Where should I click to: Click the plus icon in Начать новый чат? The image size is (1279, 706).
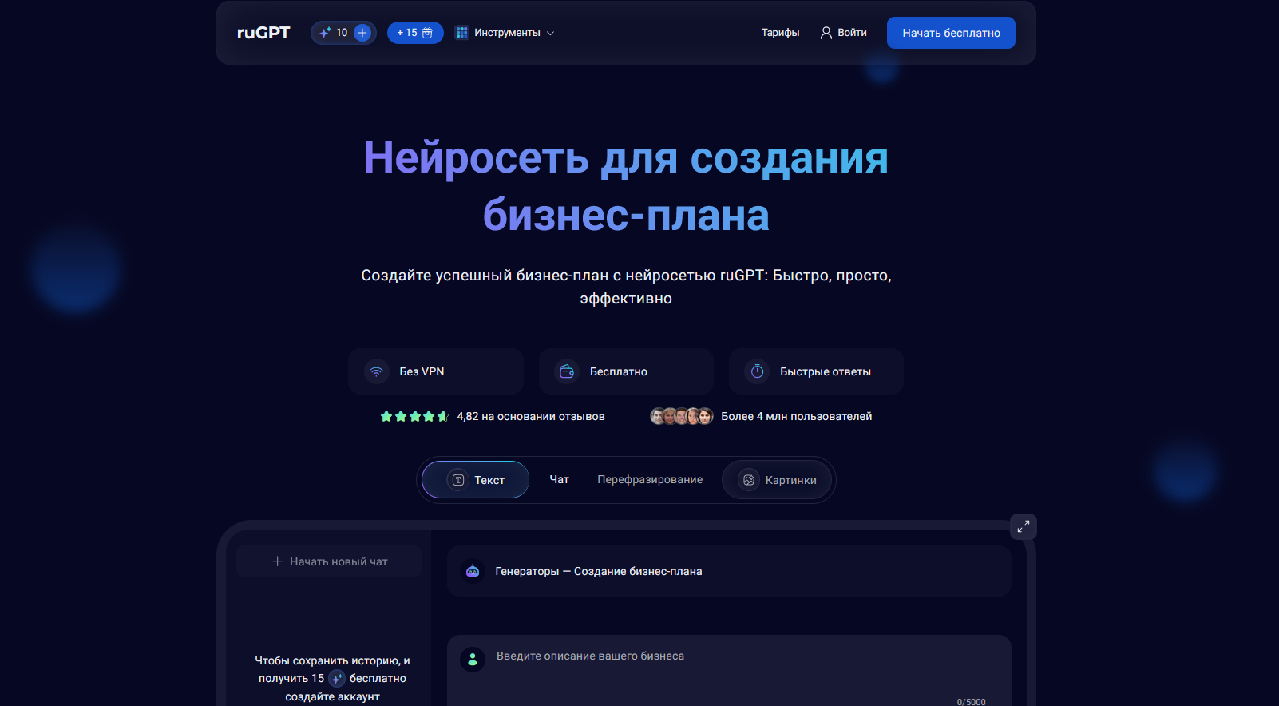click(277, 561)
